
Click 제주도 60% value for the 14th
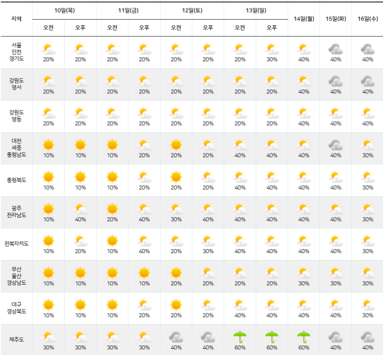click(304, 347)
